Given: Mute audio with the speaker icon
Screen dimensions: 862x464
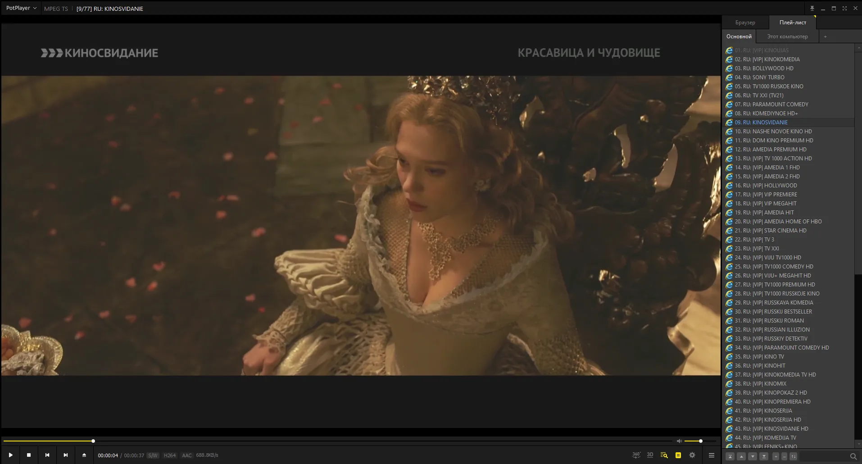Looking at the screenshot, I should point(679,441).
